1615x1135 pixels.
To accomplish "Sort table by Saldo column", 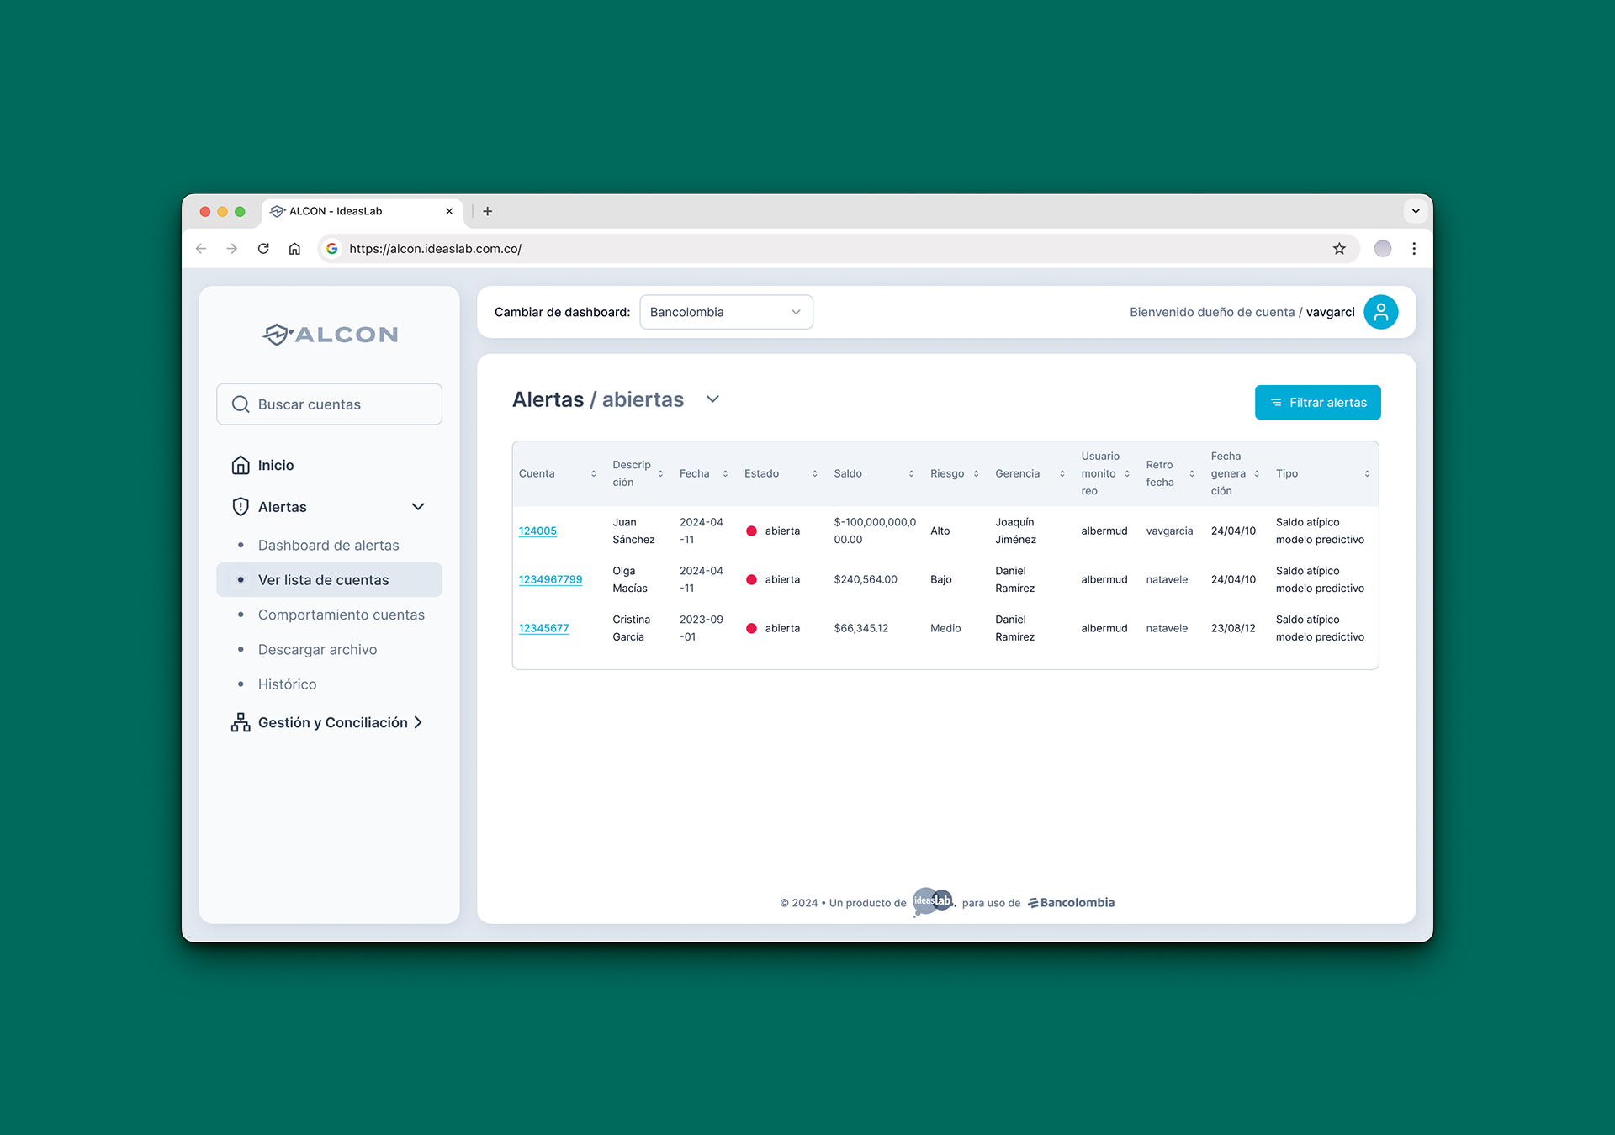I will pos(911,474).
